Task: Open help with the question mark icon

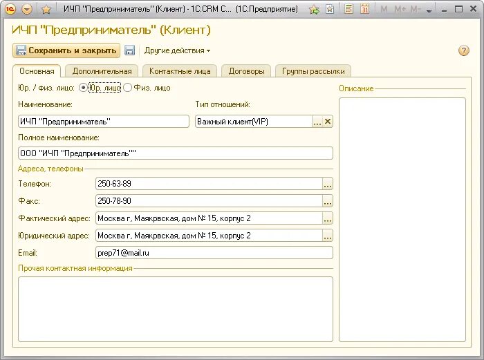Action: [x=464, y=50]
